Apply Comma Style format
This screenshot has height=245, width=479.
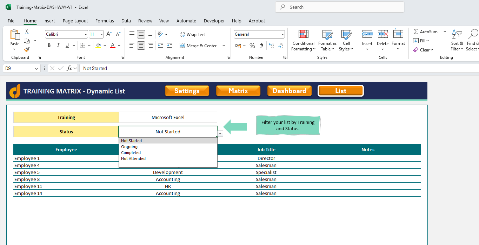261,45
